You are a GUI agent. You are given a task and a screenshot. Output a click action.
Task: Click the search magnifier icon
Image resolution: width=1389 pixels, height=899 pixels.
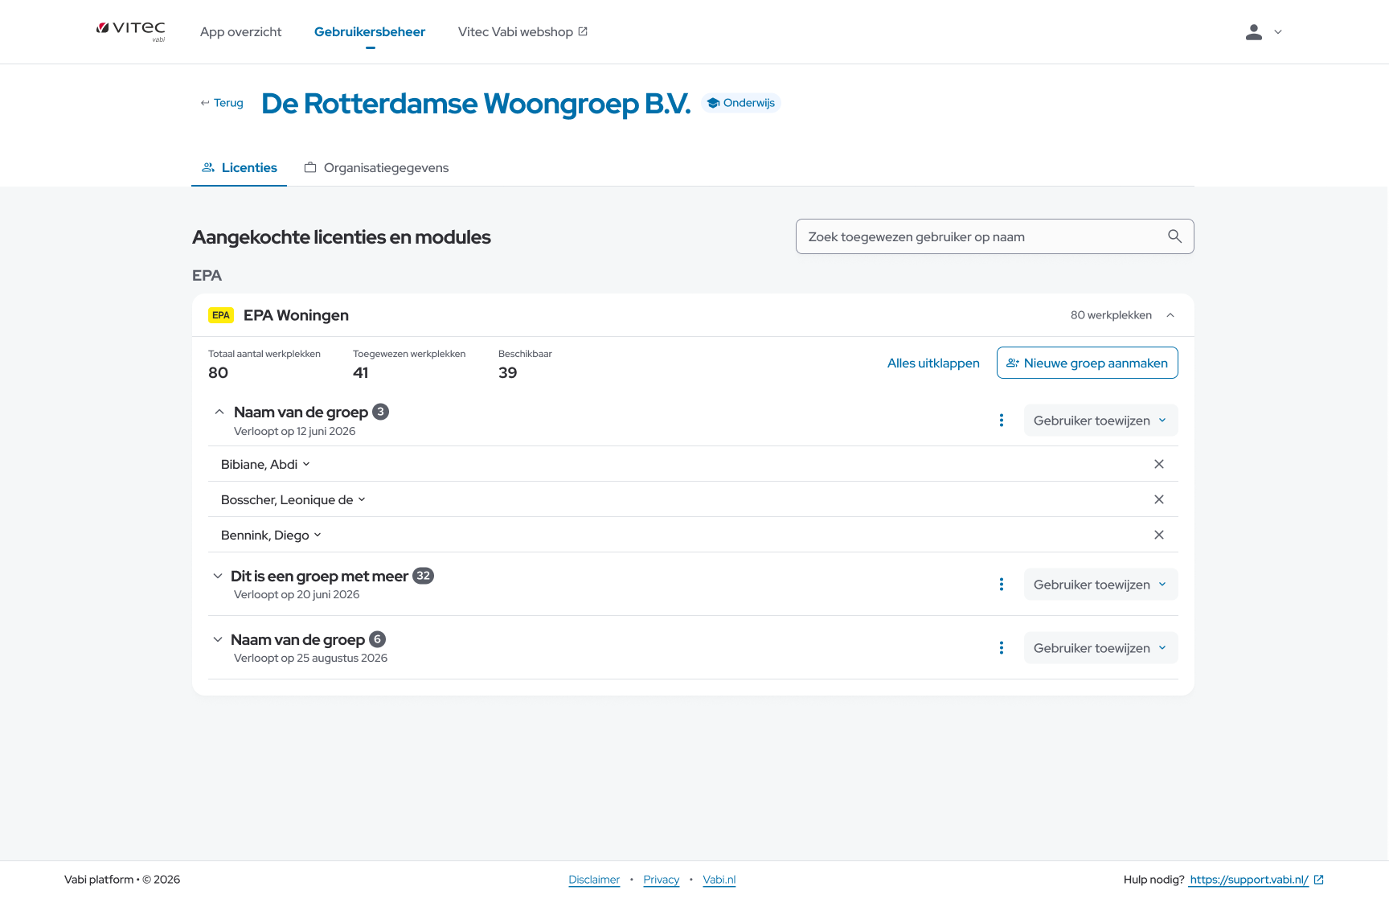tap(1174, 236)
